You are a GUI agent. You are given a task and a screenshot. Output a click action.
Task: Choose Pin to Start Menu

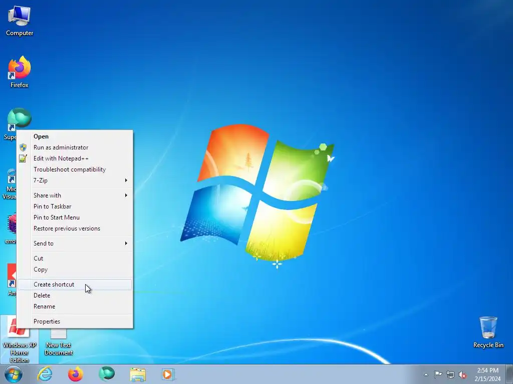75,217
